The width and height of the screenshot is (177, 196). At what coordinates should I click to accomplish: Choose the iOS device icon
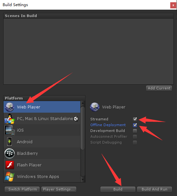pos(10,130)
